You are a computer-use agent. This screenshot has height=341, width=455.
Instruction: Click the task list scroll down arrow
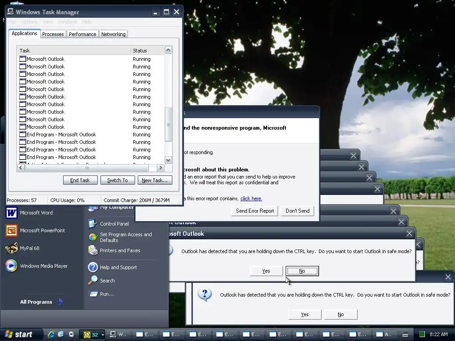[x=168, y=160]
